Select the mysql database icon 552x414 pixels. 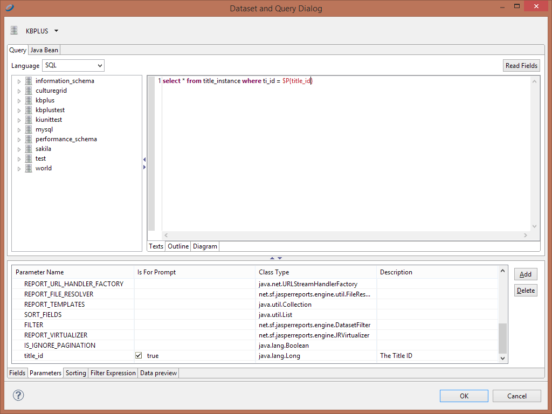point(29,129)
